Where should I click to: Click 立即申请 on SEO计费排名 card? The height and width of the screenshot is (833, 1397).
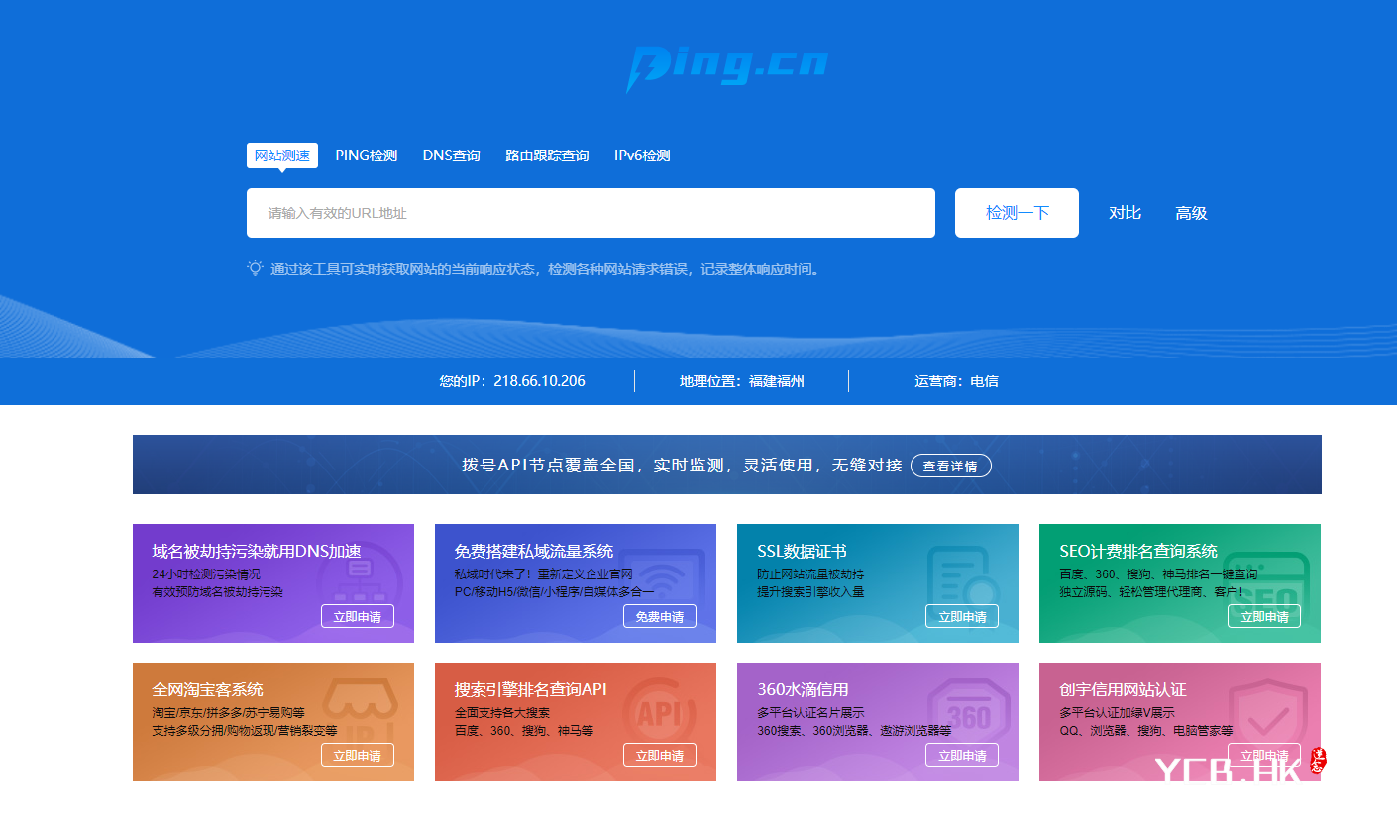(x=1264, y=616)
